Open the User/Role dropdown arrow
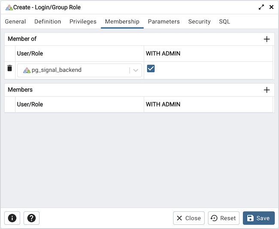 click(136, 70)
